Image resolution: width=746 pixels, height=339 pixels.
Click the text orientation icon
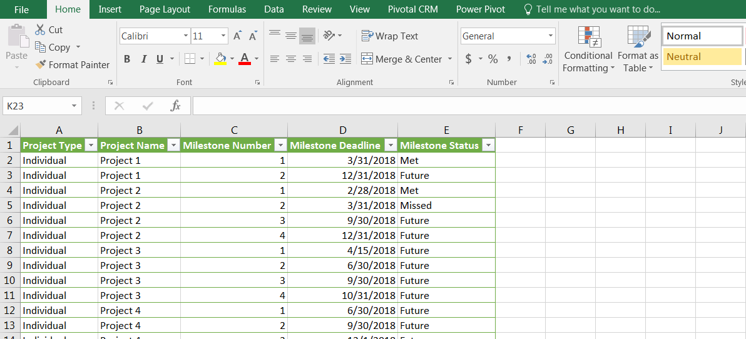(x=329, y=35)
